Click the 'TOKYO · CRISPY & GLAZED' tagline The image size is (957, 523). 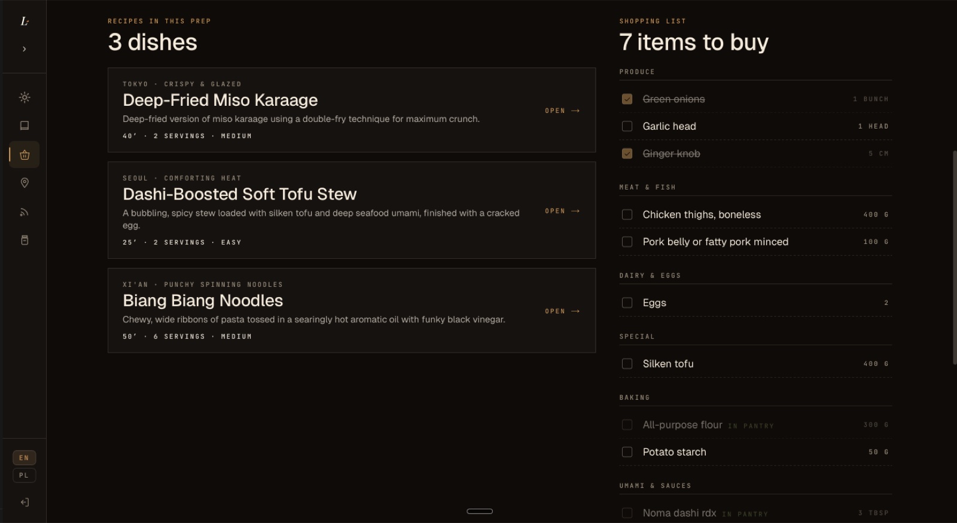coord(182,84)
